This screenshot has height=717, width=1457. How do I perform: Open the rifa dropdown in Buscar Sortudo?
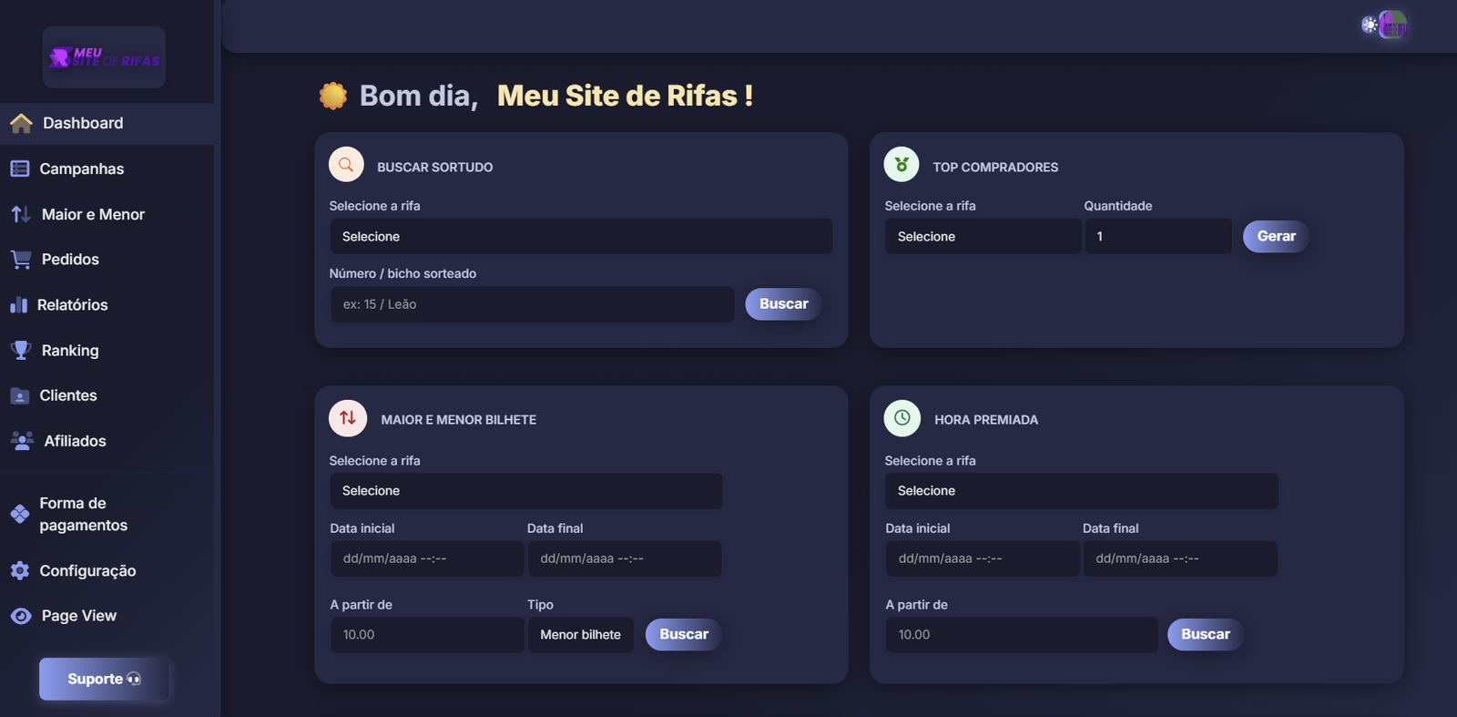click(581, 236)
